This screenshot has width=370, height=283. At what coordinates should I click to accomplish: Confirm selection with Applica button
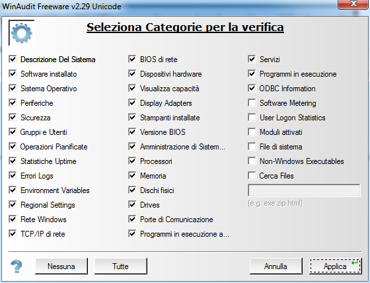pos(336,266)
